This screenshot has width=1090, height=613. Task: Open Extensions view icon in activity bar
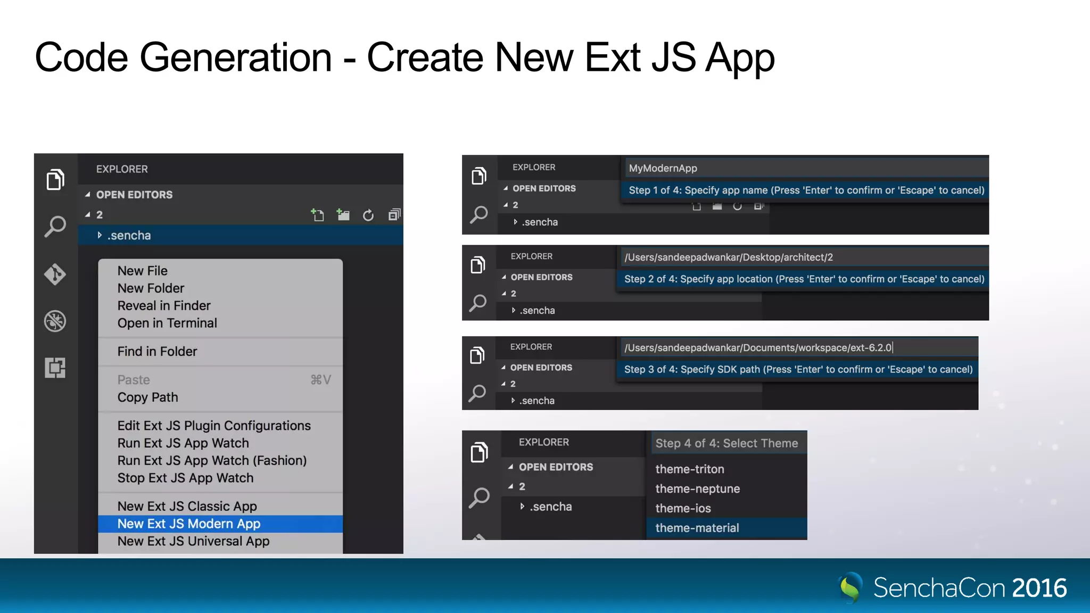pyautogui.click(x=55, y=368)
